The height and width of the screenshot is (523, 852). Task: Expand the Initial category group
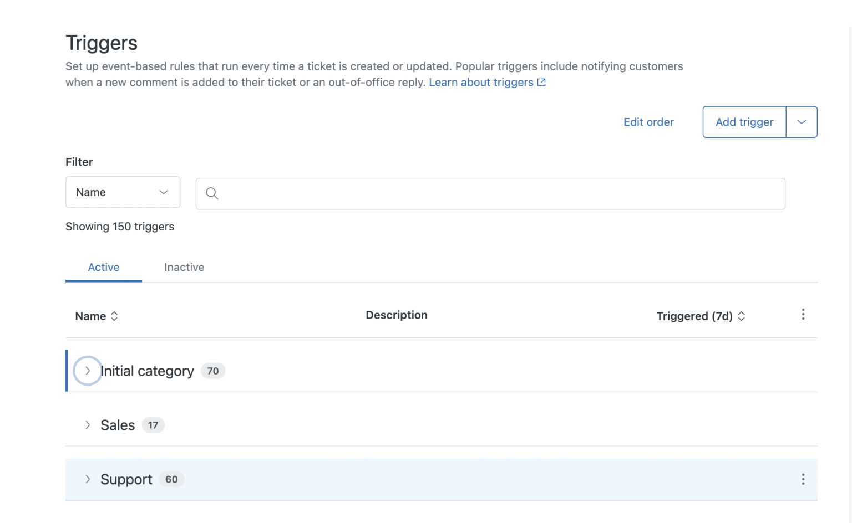(x=87, y=371)
